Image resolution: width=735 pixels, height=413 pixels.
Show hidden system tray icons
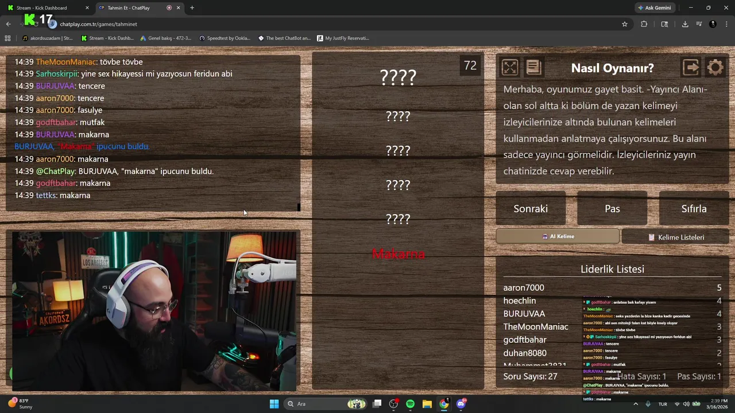point(635,404)
